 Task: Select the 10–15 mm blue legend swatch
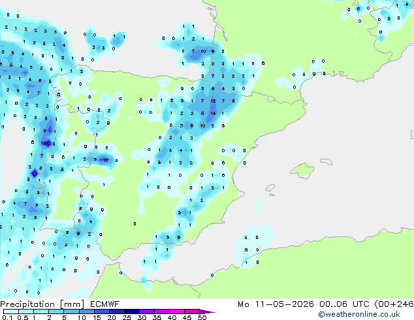click(x=87, y=312)
